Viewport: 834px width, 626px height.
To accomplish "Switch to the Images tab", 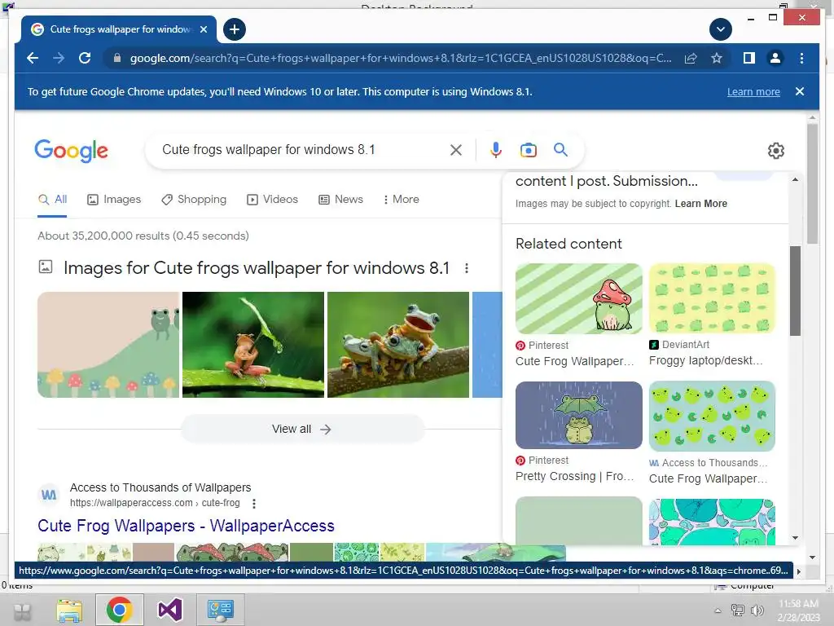I will pyautogui.click(x=114, y=200).
